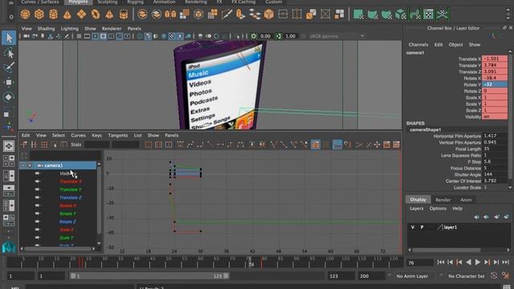
Task: Click Channel Box scroll-down arrow
Action: tap(510, 187)
